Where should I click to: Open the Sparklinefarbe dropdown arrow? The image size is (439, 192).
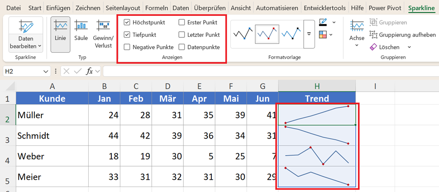click(x=334, y=22)
